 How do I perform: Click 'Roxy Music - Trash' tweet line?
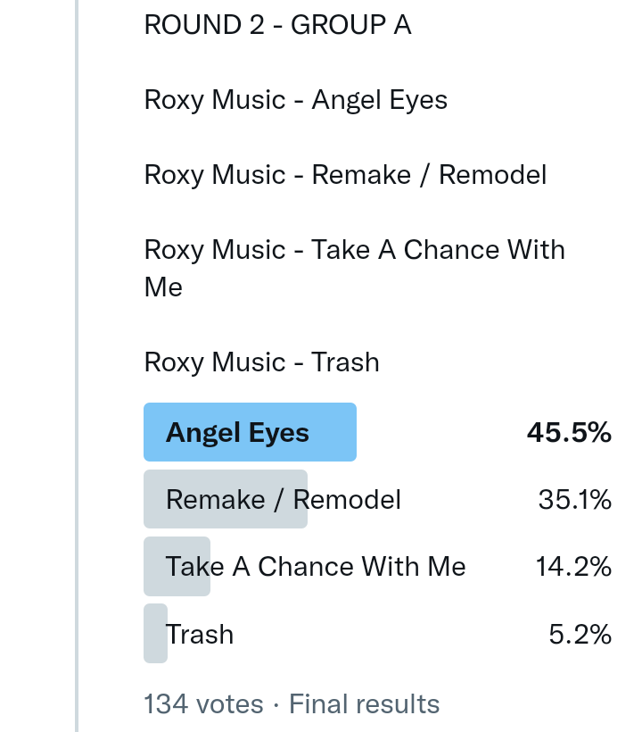(261, 362)
